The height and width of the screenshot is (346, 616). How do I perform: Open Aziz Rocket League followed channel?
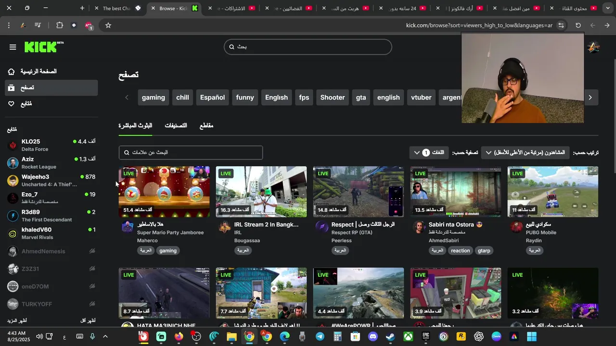pyautogui.click(x=51, y=163)
